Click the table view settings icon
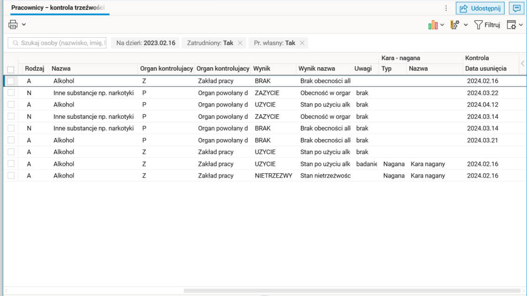The height and width of the screenshot is (296, 527). [512, 25]
